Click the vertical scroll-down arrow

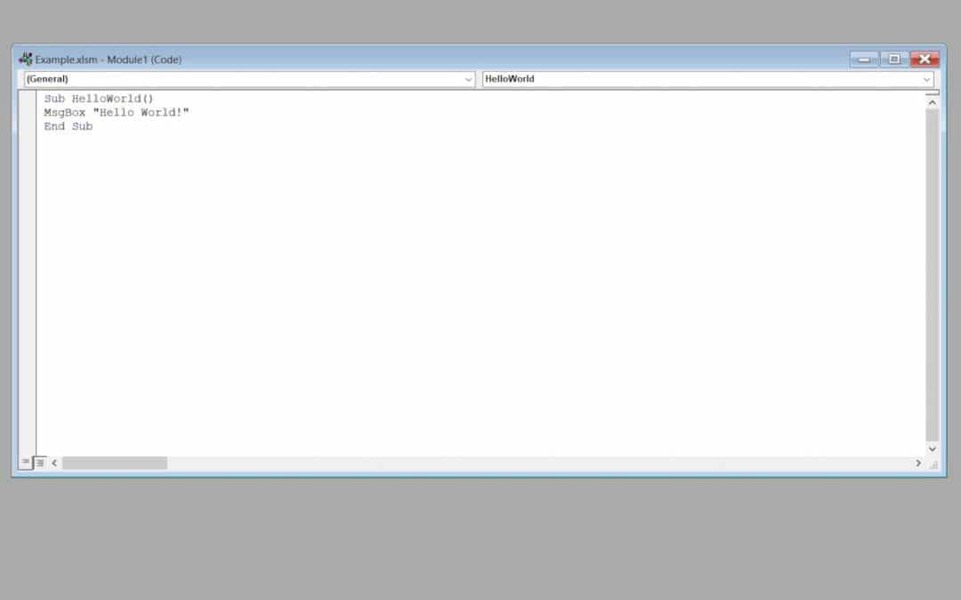(933, 449)
